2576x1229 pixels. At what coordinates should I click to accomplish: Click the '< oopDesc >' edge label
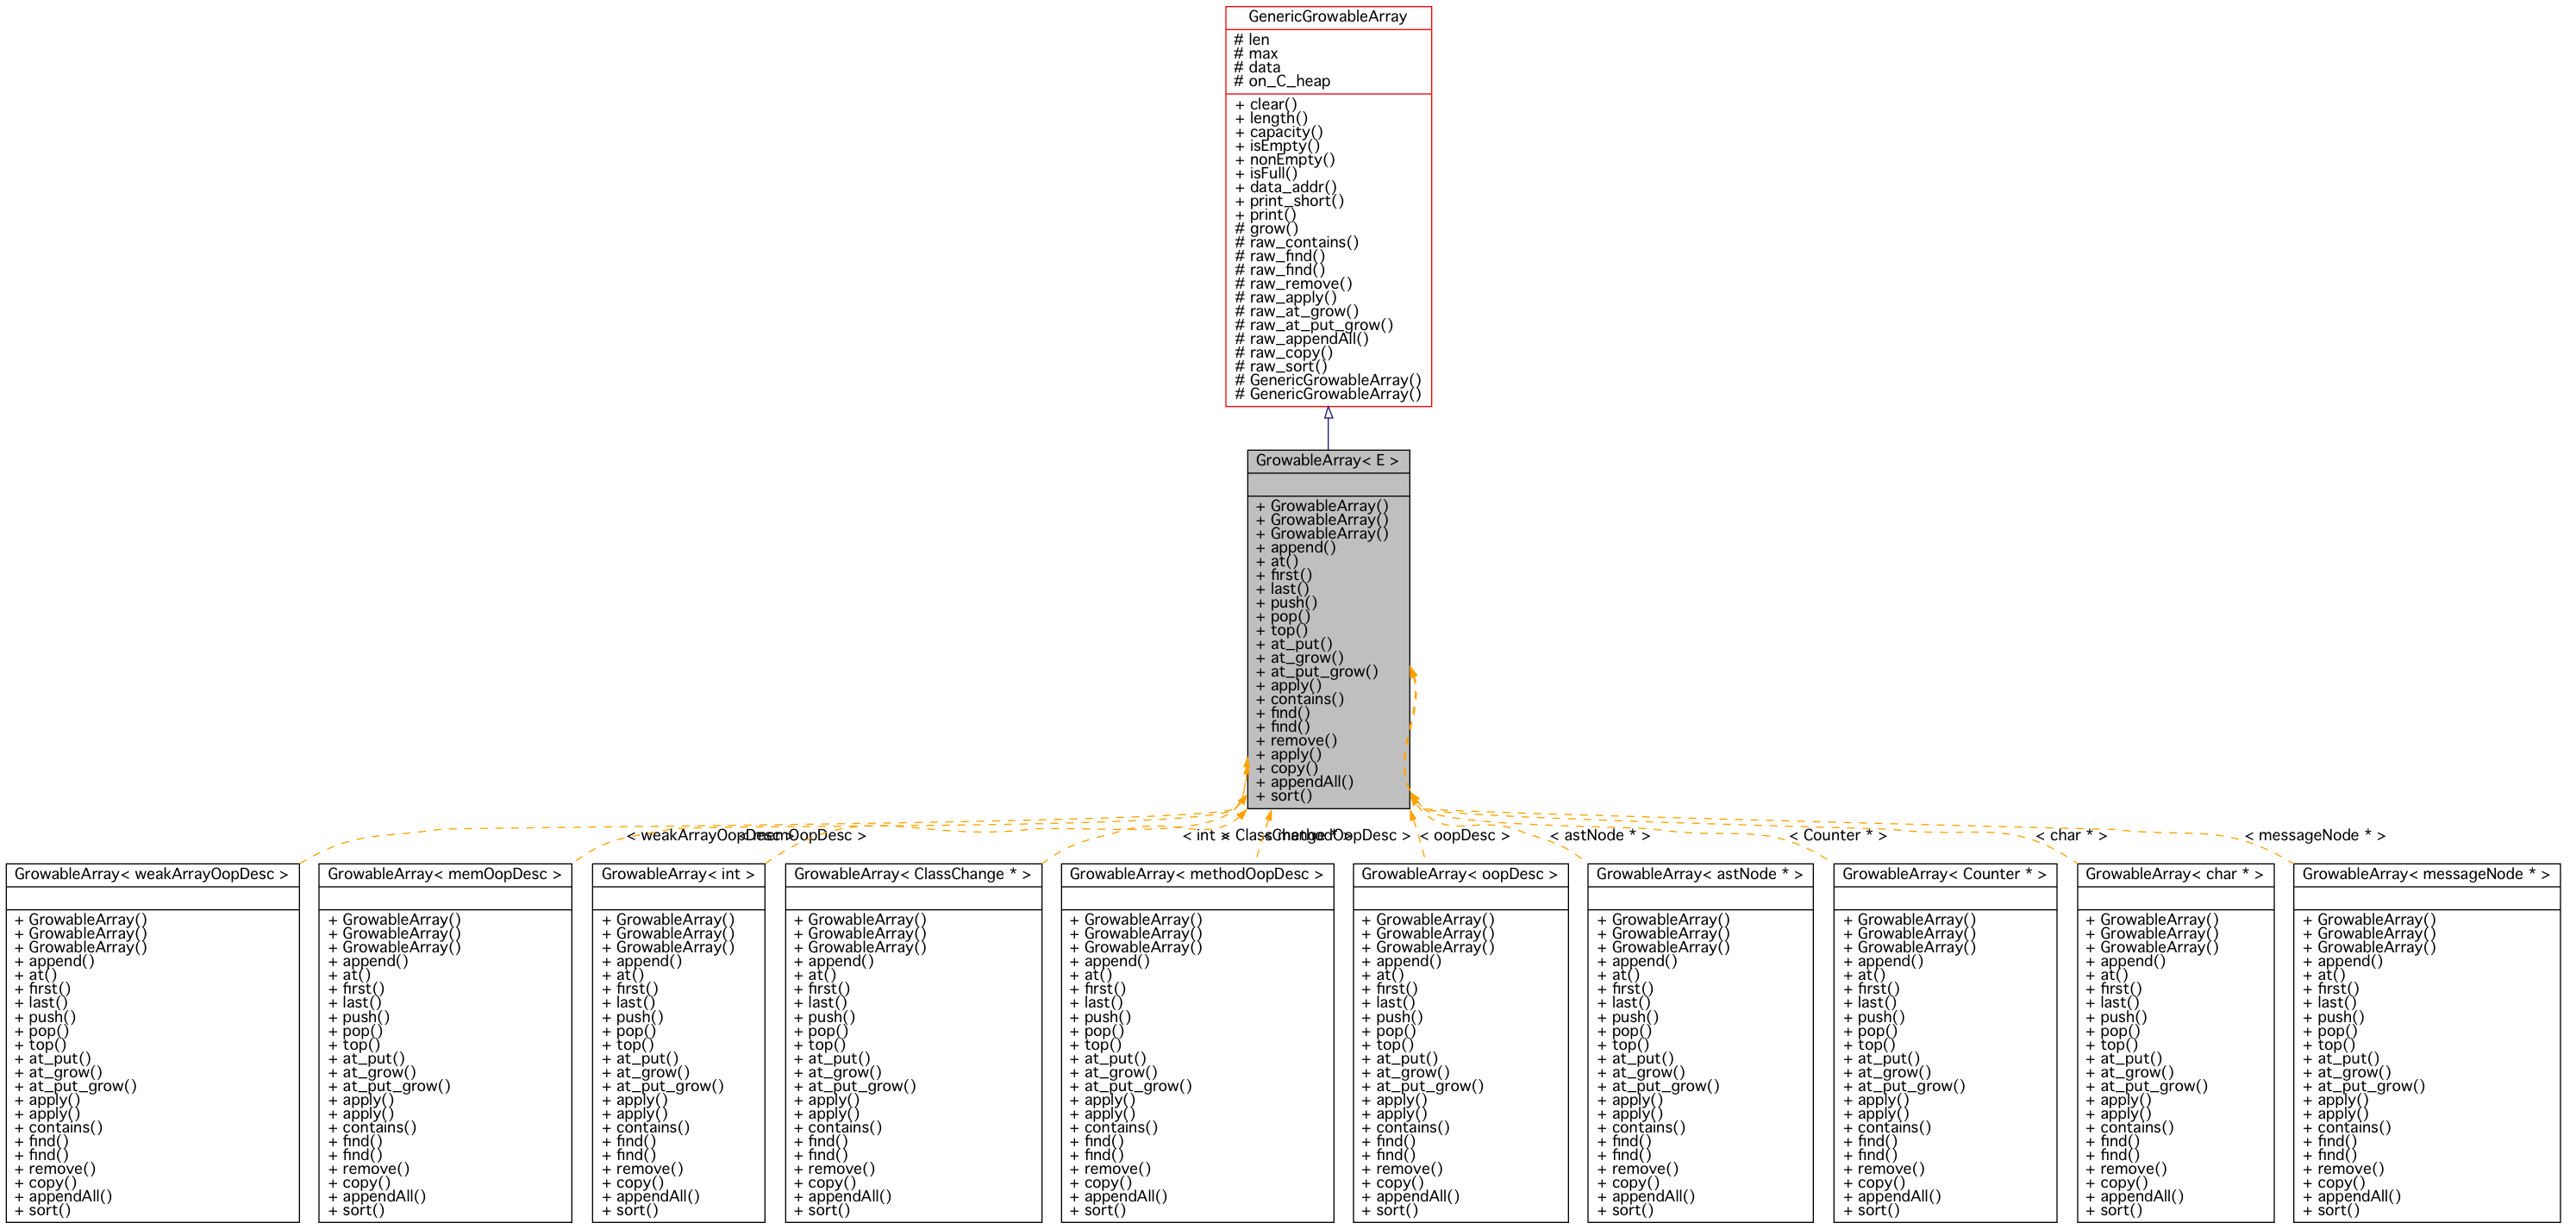(x=1464, y=836)
